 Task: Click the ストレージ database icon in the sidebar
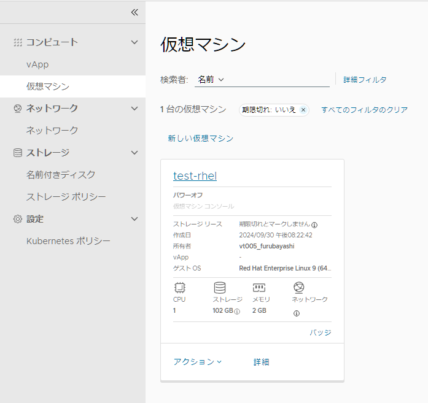18,153
